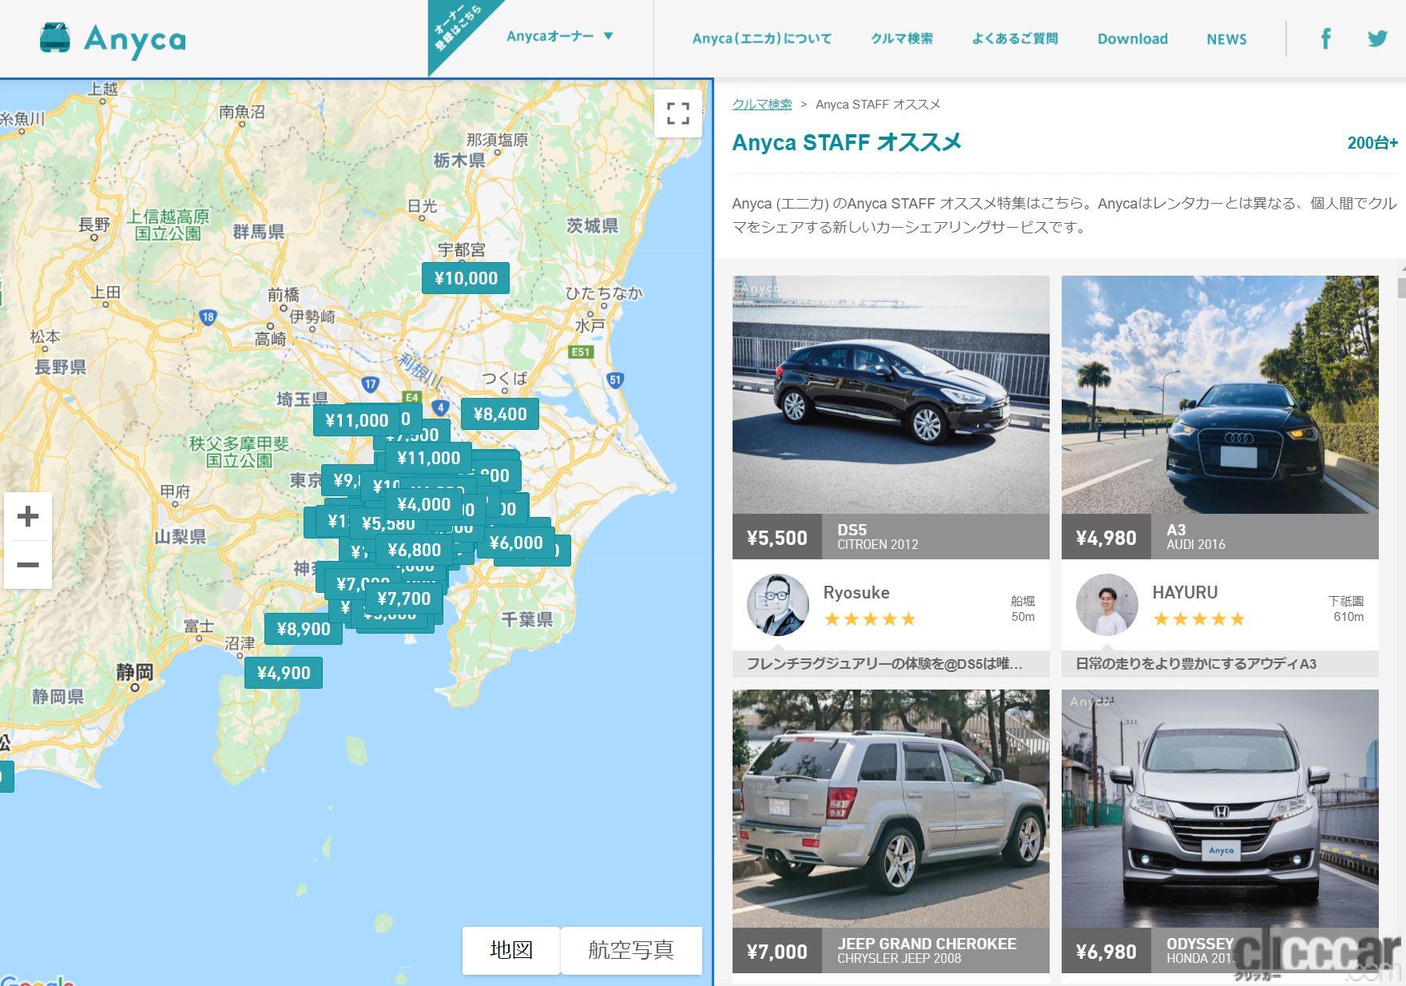This screenshot has width=1406, height=986.
Task: Click the Anyca STAFF オススメ heading
Action: pyautogui.click(x=847, y=142)
